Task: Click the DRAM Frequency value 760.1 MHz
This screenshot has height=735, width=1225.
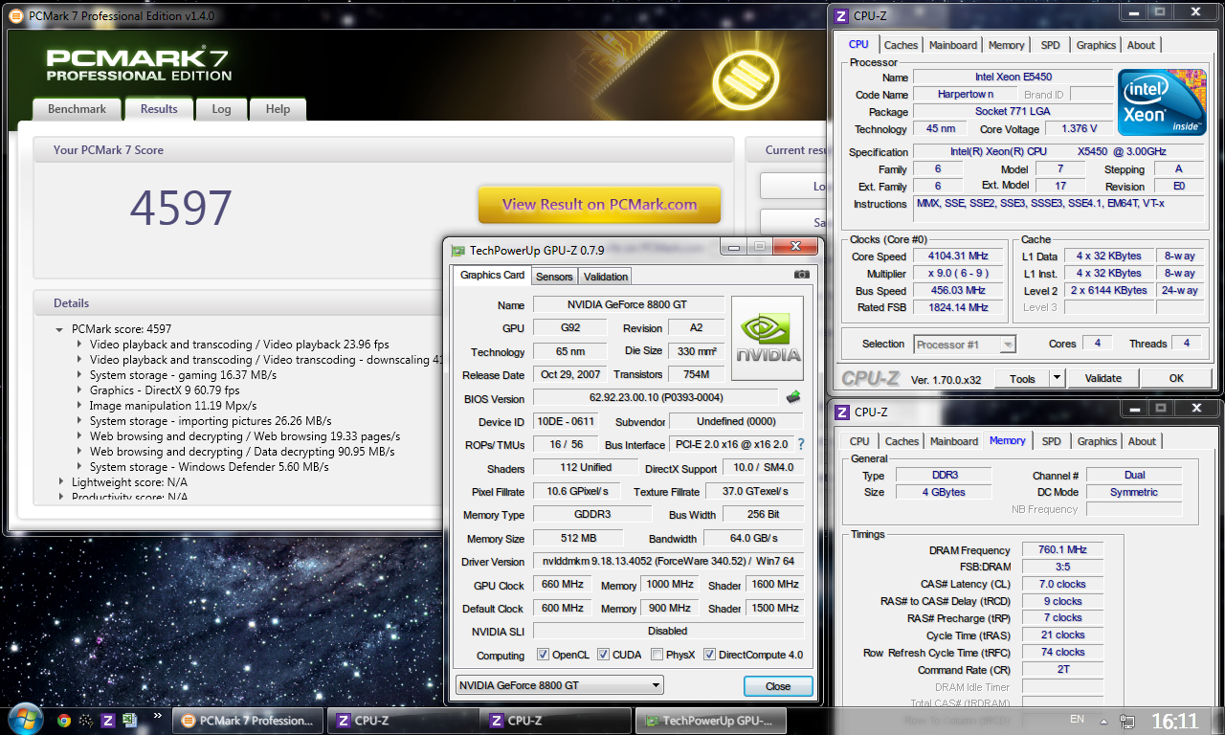Action: [1062, 550]
